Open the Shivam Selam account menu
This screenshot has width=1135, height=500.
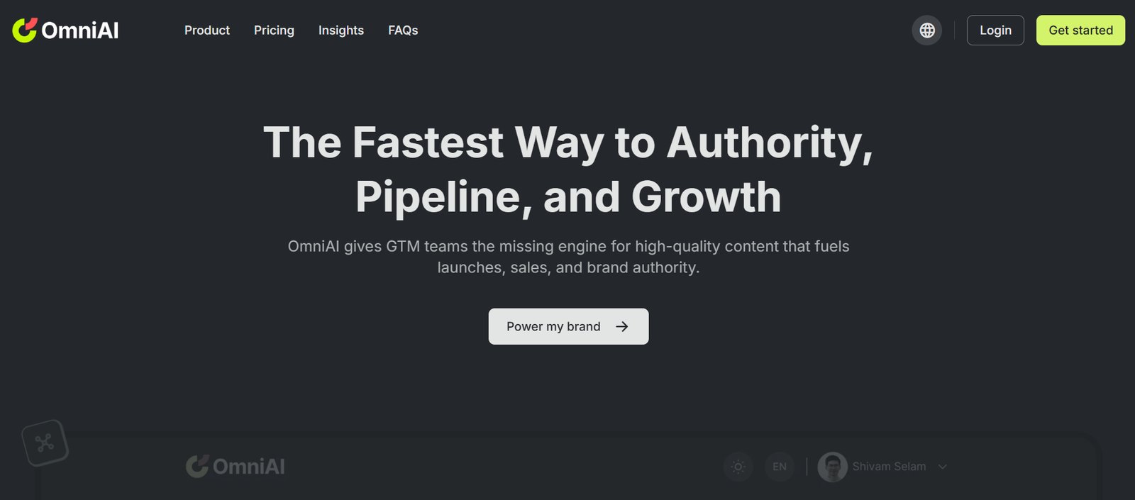click(x=889, y=467)
